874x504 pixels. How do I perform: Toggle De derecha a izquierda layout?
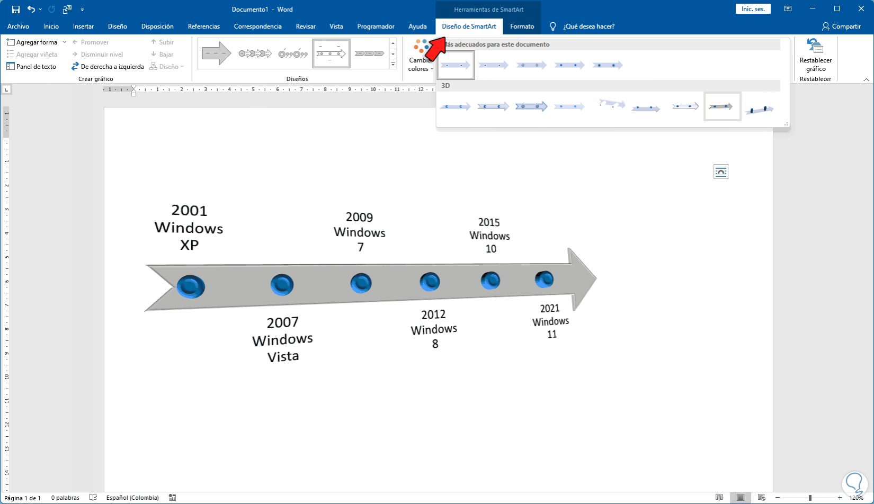click(x=108, y=67)
